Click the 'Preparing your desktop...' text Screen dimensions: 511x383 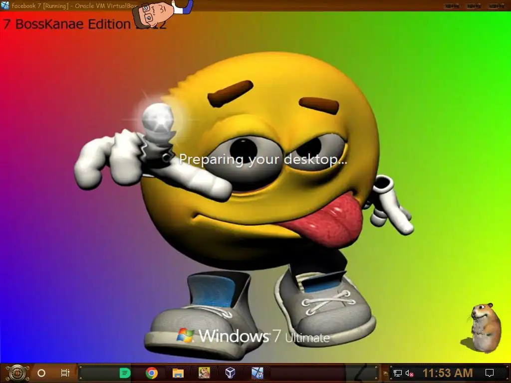pos(262,160)
